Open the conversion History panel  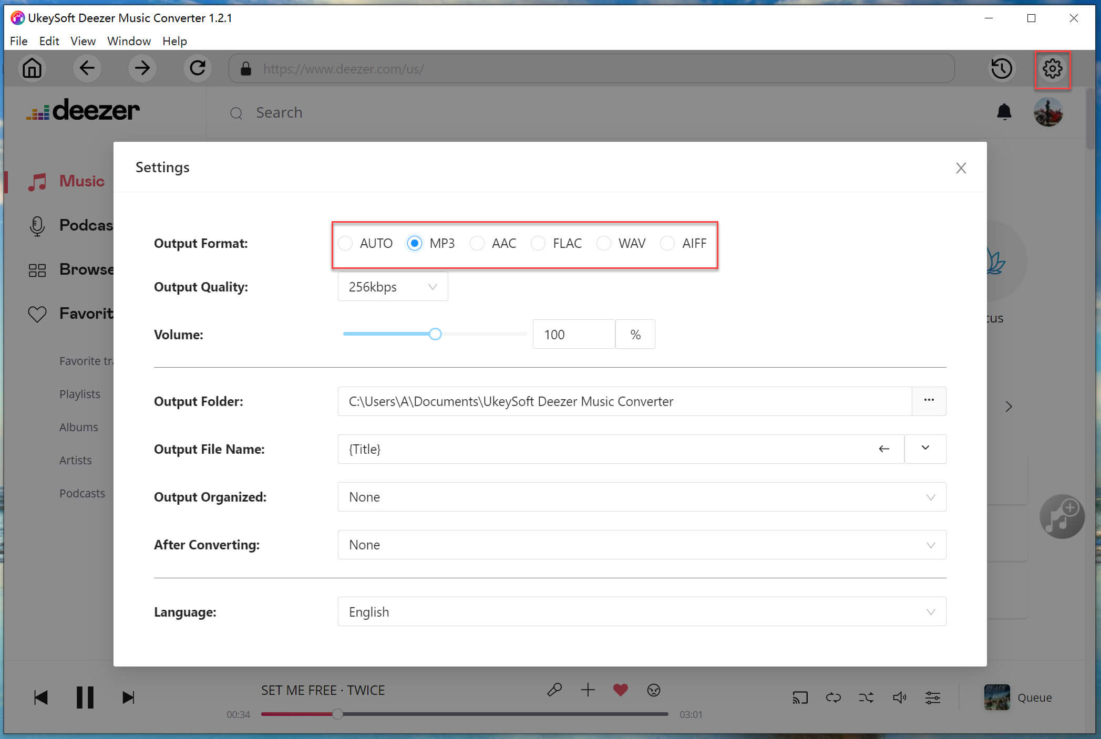tap(1001, 68)
